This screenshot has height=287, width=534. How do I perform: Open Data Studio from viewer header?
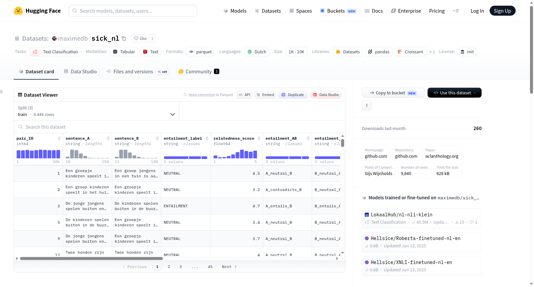point(326,95)
